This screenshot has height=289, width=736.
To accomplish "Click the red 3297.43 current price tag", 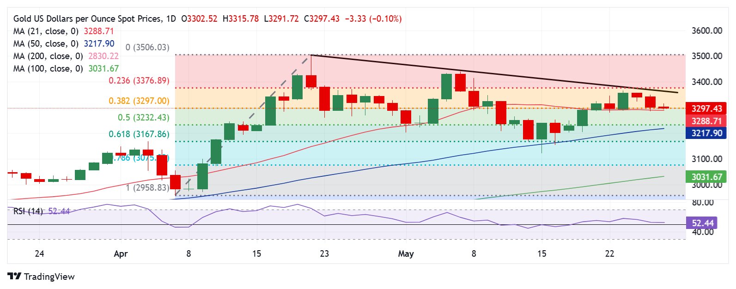I will coord(706,108).
